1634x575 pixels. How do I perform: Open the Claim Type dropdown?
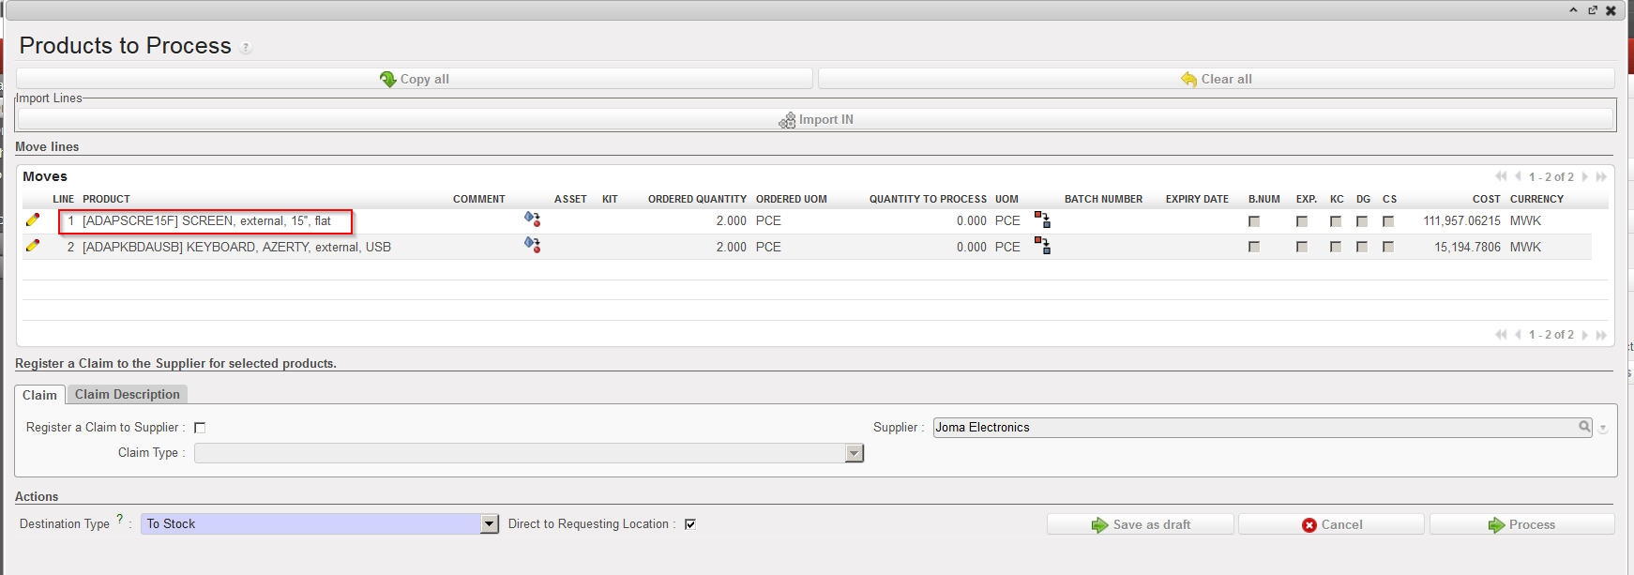tap(854, 453)
